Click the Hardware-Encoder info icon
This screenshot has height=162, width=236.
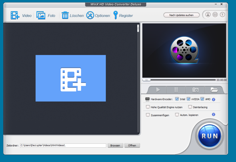click(214, 100)
